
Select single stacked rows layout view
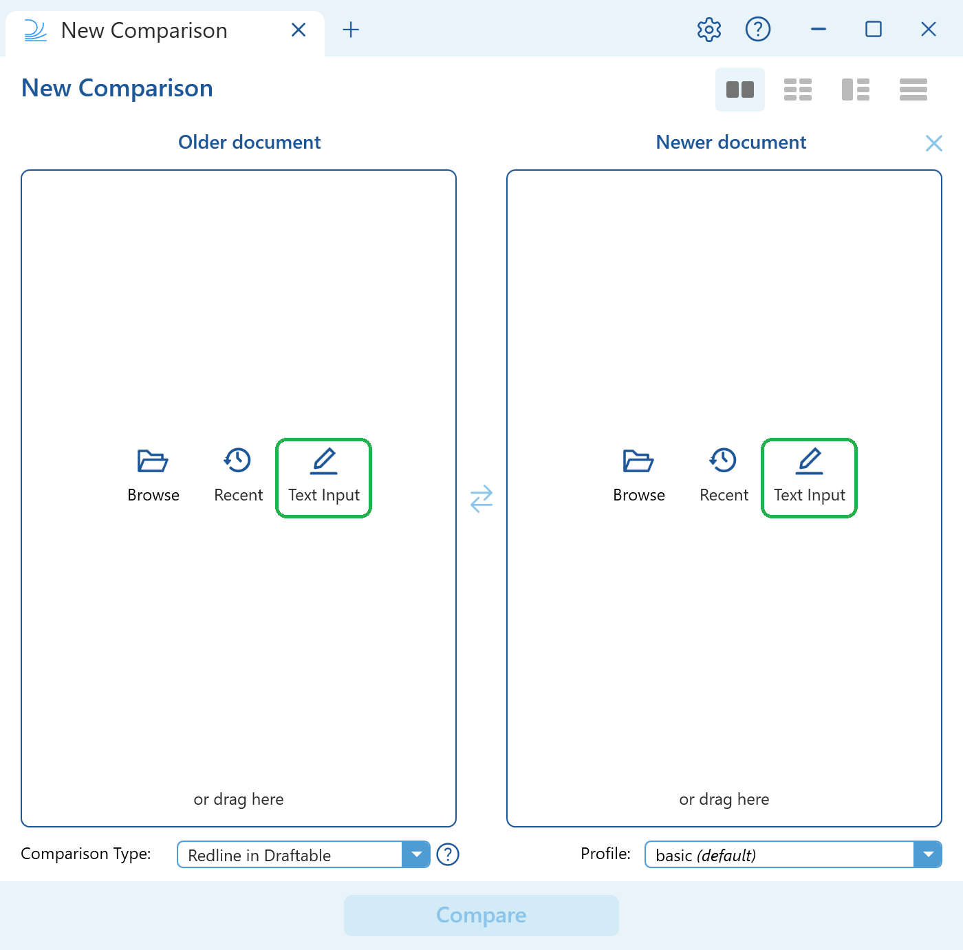tap(913, 89)
